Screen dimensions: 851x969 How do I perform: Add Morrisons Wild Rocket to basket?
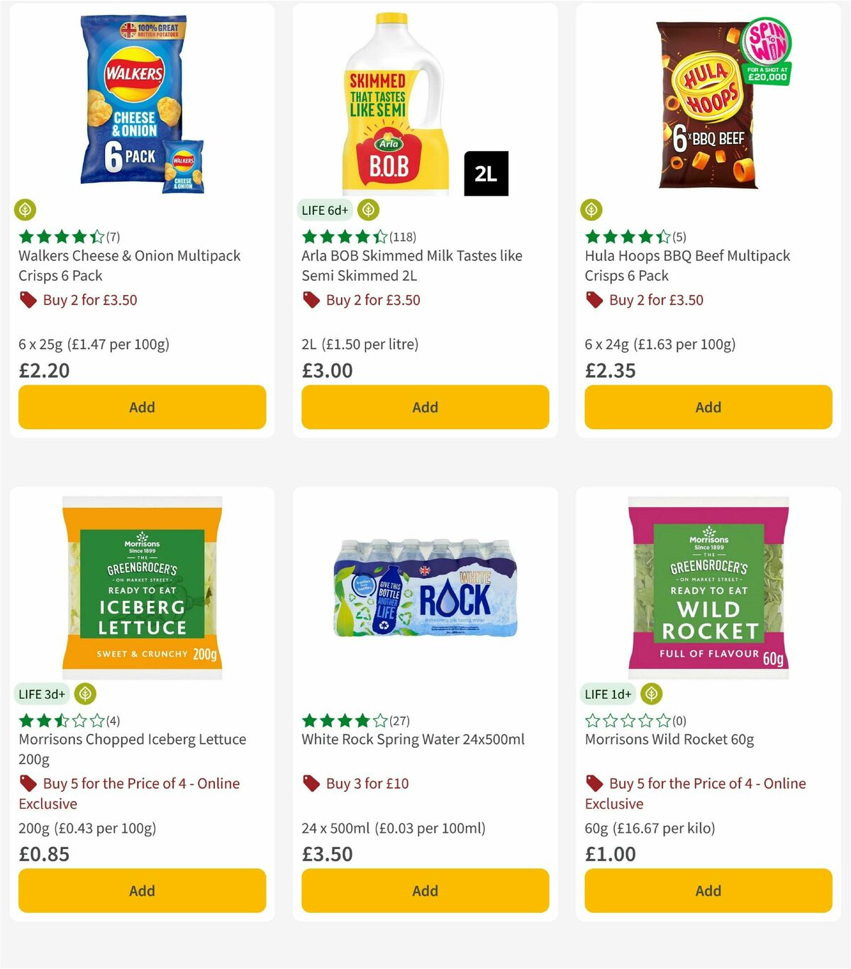pos(708,890)
